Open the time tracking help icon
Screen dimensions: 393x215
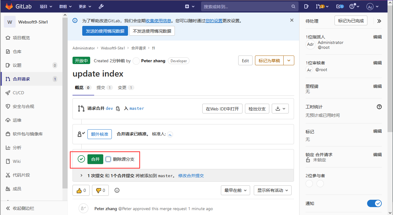point(379,107)
